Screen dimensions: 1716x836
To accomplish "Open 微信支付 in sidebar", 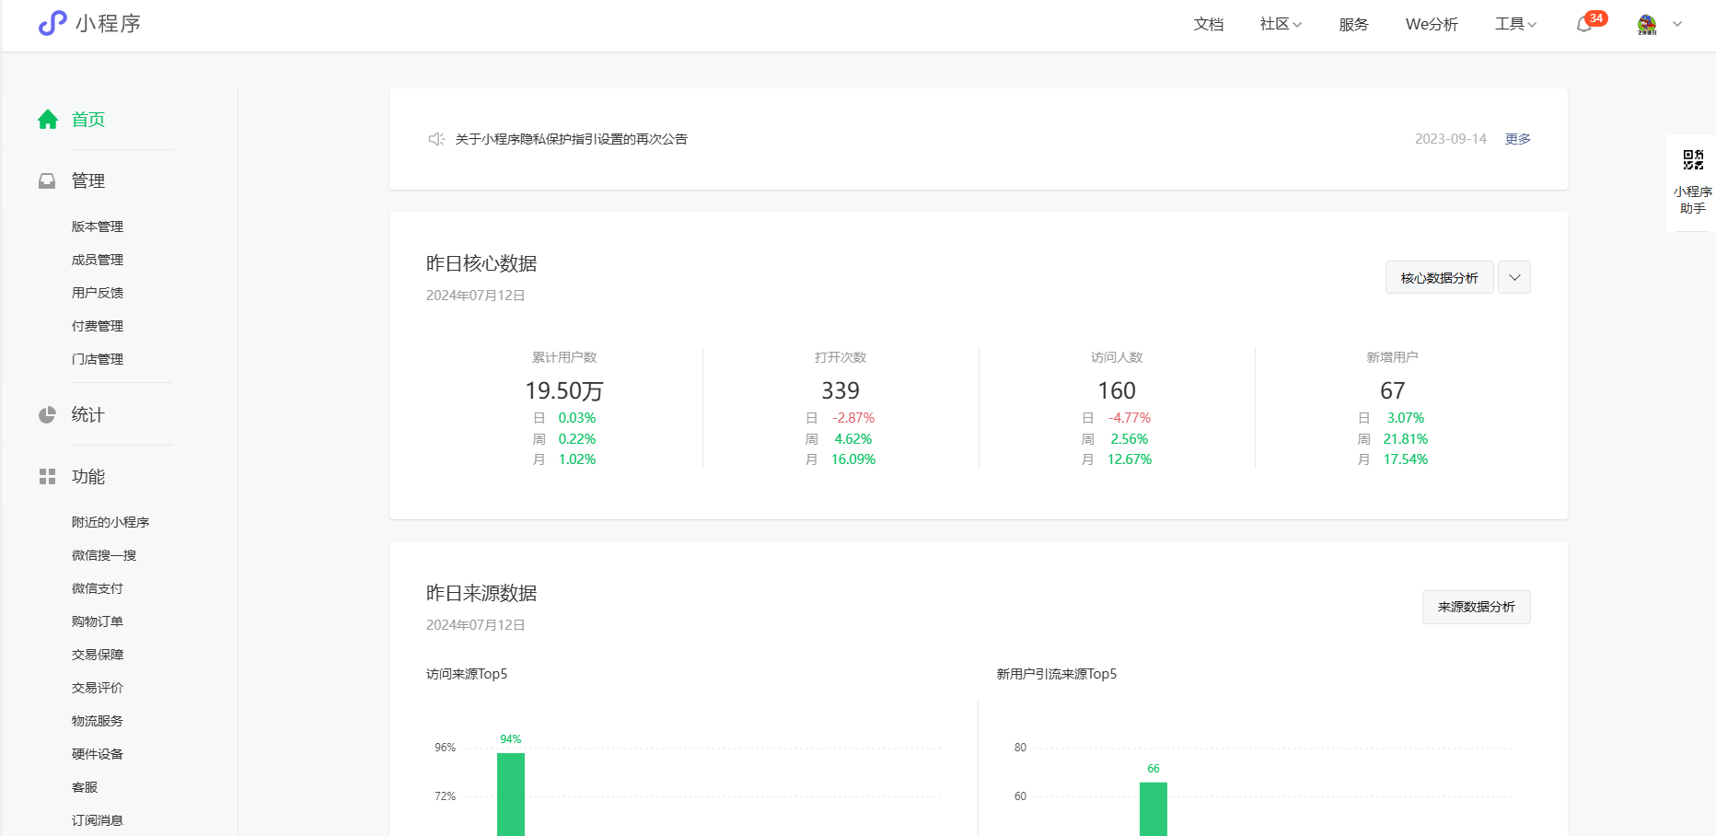I will (x=98, y=588).
